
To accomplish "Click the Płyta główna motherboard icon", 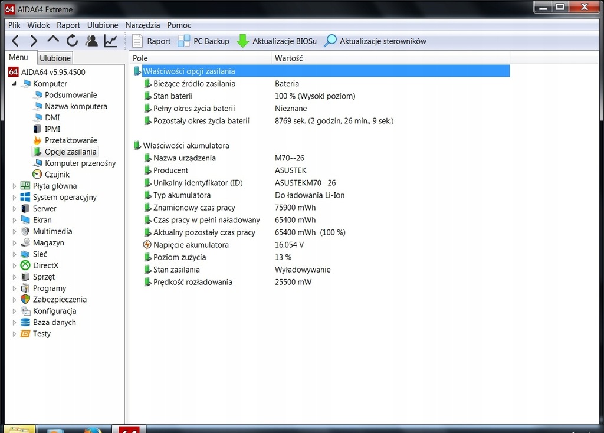I will pyautogui.click(x=25, y=186).
